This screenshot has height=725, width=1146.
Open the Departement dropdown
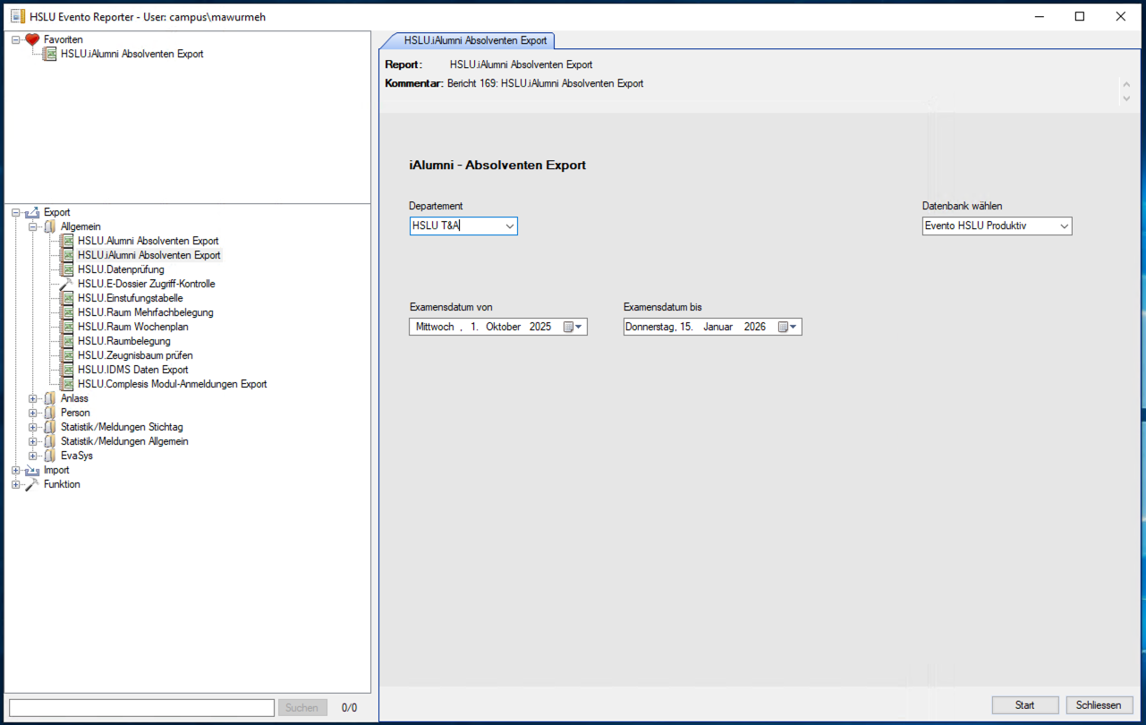509,226
